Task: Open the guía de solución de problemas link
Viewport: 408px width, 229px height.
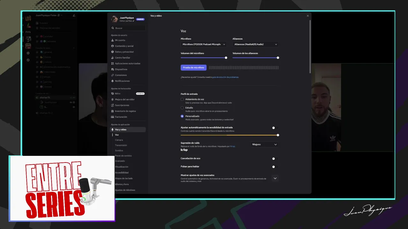Action: (x=225, y=77)
